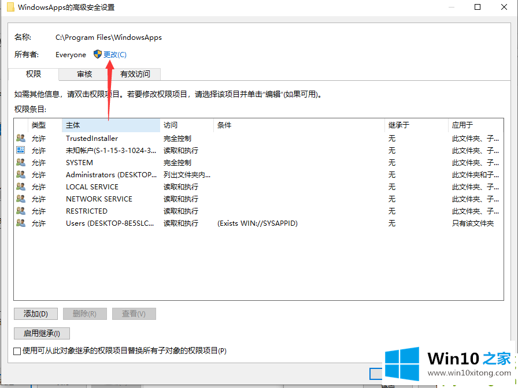Sort by the 主体 column header
This screenshot has width=518, height=388.
pyautogui.click(x=111, y=125)
